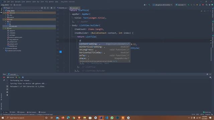Open the Flutter DevTools icon in Run toolbar
The width and height of the screenshot is (214, 120).
23,77
